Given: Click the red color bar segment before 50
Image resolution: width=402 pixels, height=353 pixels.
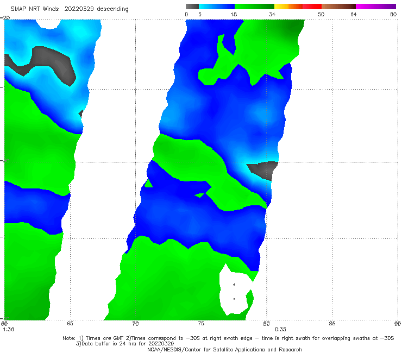Looking at the screenshot, I should click(312, 7).
